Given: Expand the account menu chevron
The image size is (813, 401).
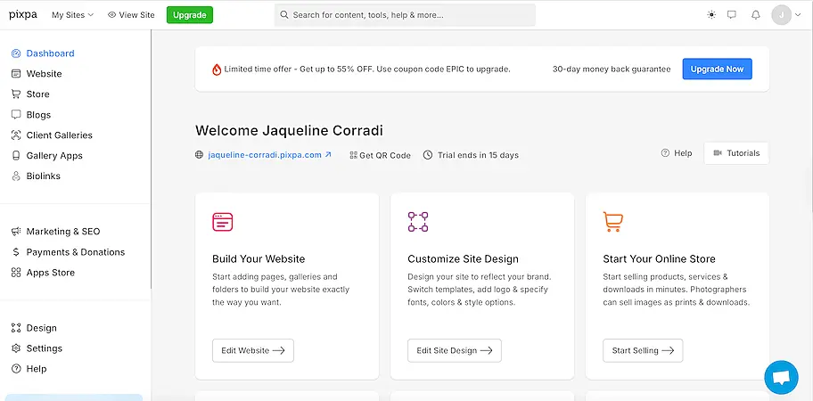Looking at the screenshot, I should (x=798, y=15).
